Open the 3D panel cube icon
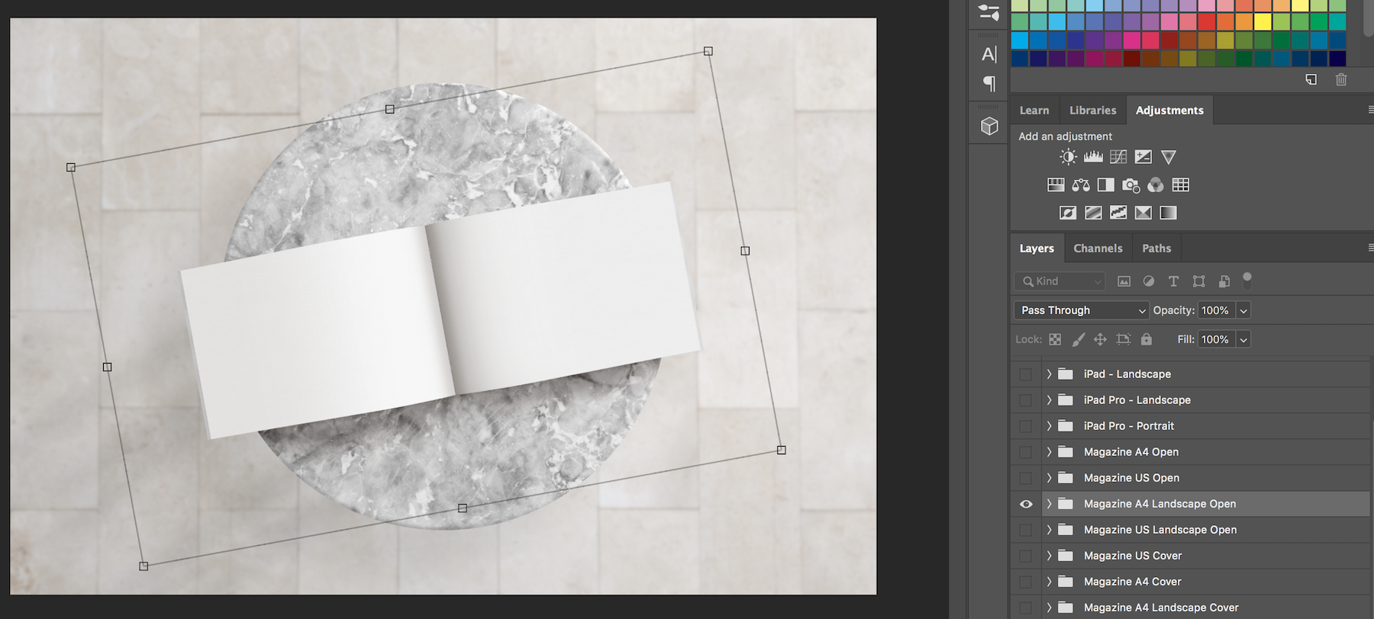 pos(989,127)
